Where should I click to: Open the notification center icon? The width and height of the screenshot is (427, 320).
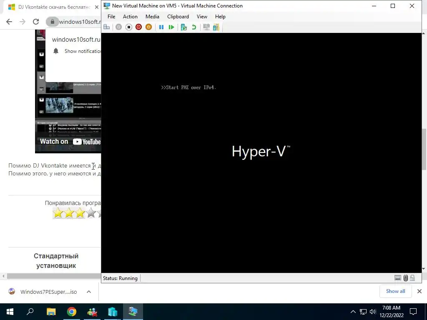(x=413, y=312)
